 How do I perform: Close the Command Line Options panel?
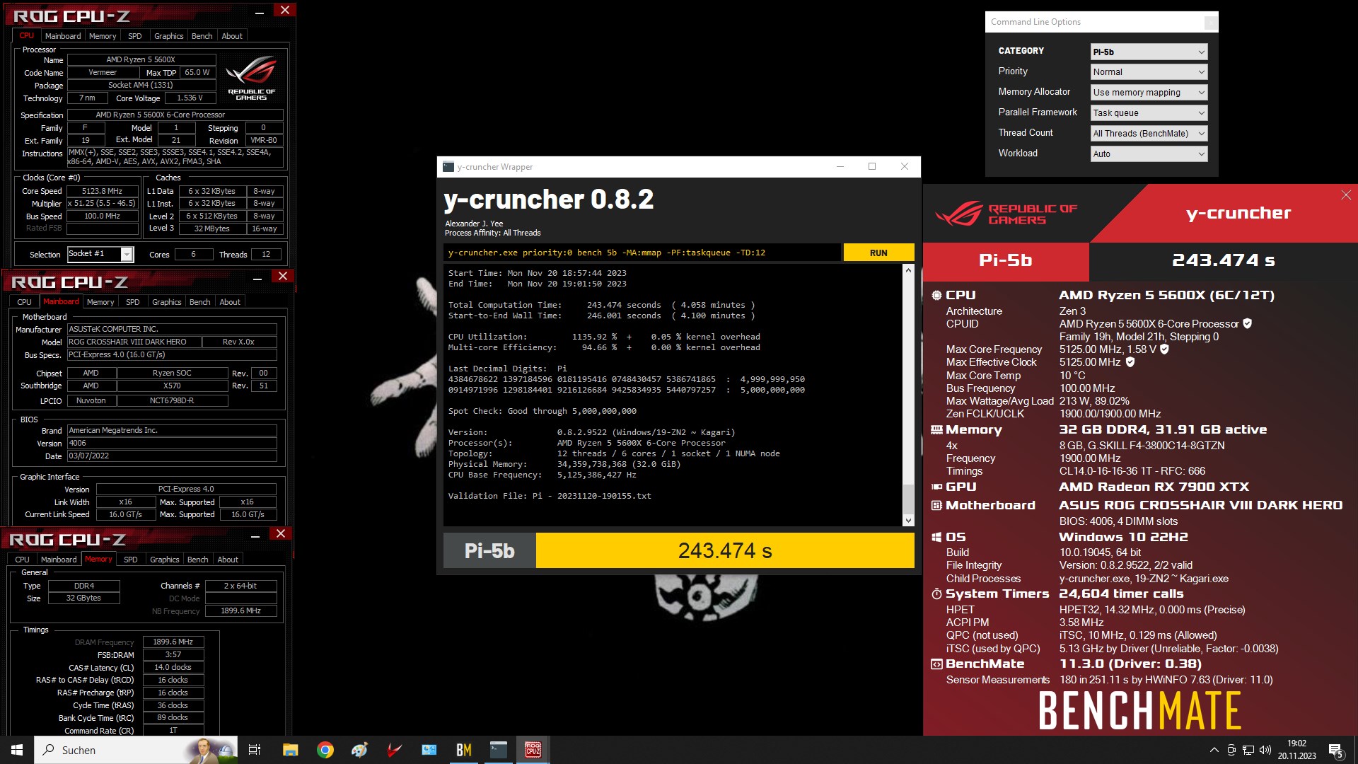point(1210,23)
